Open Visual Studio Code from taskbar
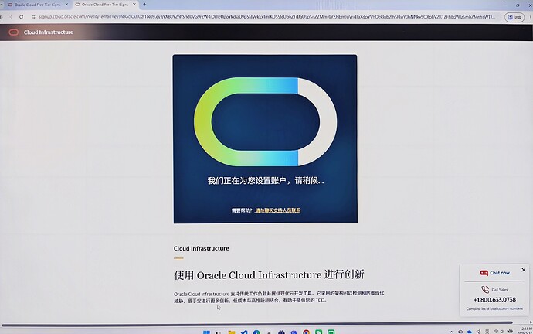 pyautogui.click(x=244, y=332)
